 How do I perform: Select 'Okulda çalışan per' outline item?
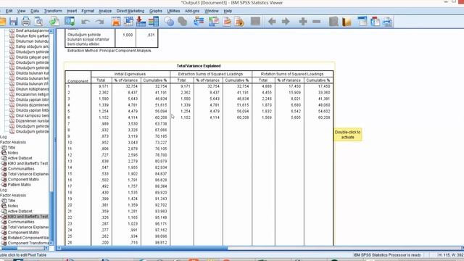[32, 57]
